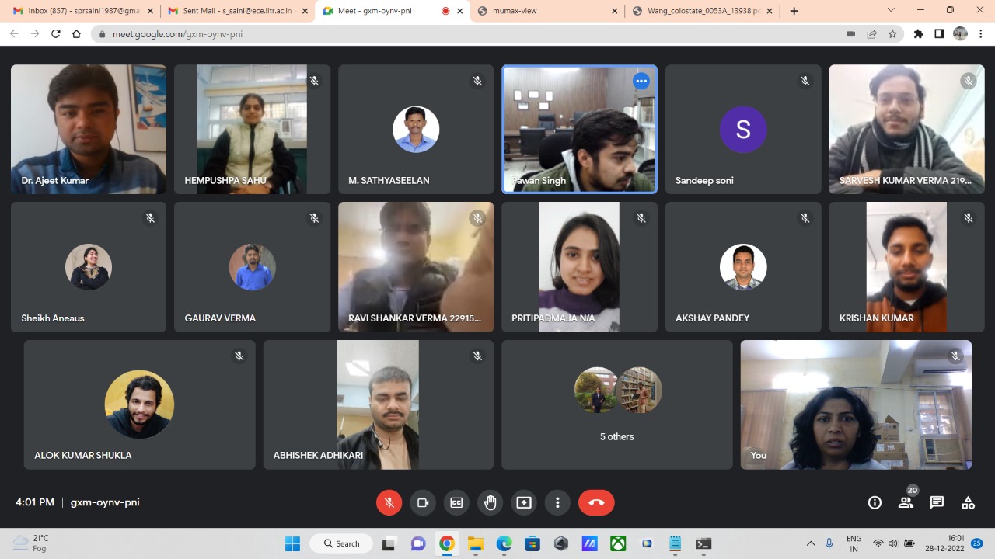Unmute the microphone in call controls
This screenshot has width=995, height=559.
coord(389,502)
